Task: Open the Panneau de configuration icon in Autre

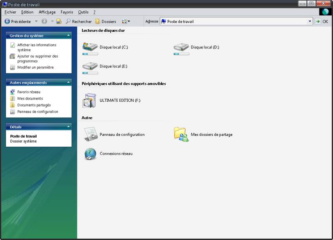Action: [91, 134]
